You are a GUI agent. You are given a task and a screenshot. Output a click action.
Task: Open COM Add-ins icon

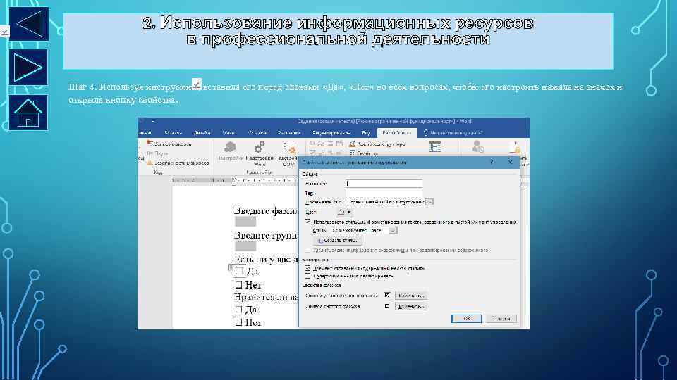pos(289,148)
